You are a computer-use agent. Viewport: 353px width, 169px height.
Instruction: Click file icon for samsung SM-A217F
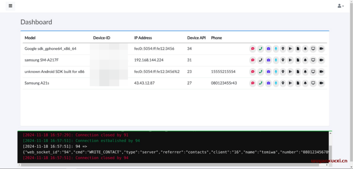tap(298, 60)
